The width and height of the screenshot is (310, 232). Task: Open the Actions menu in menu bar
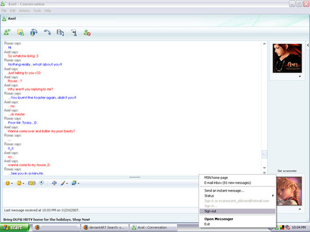pos(25,10)
